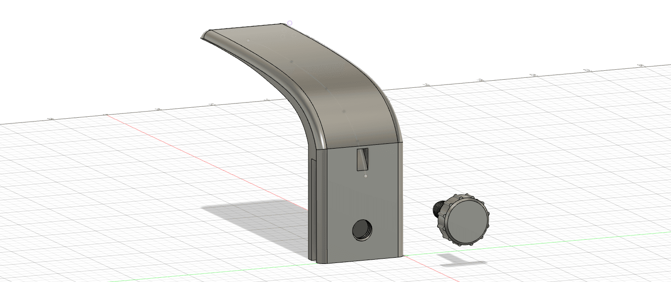Click the small circle point at the arm's tip

(290, 23)
